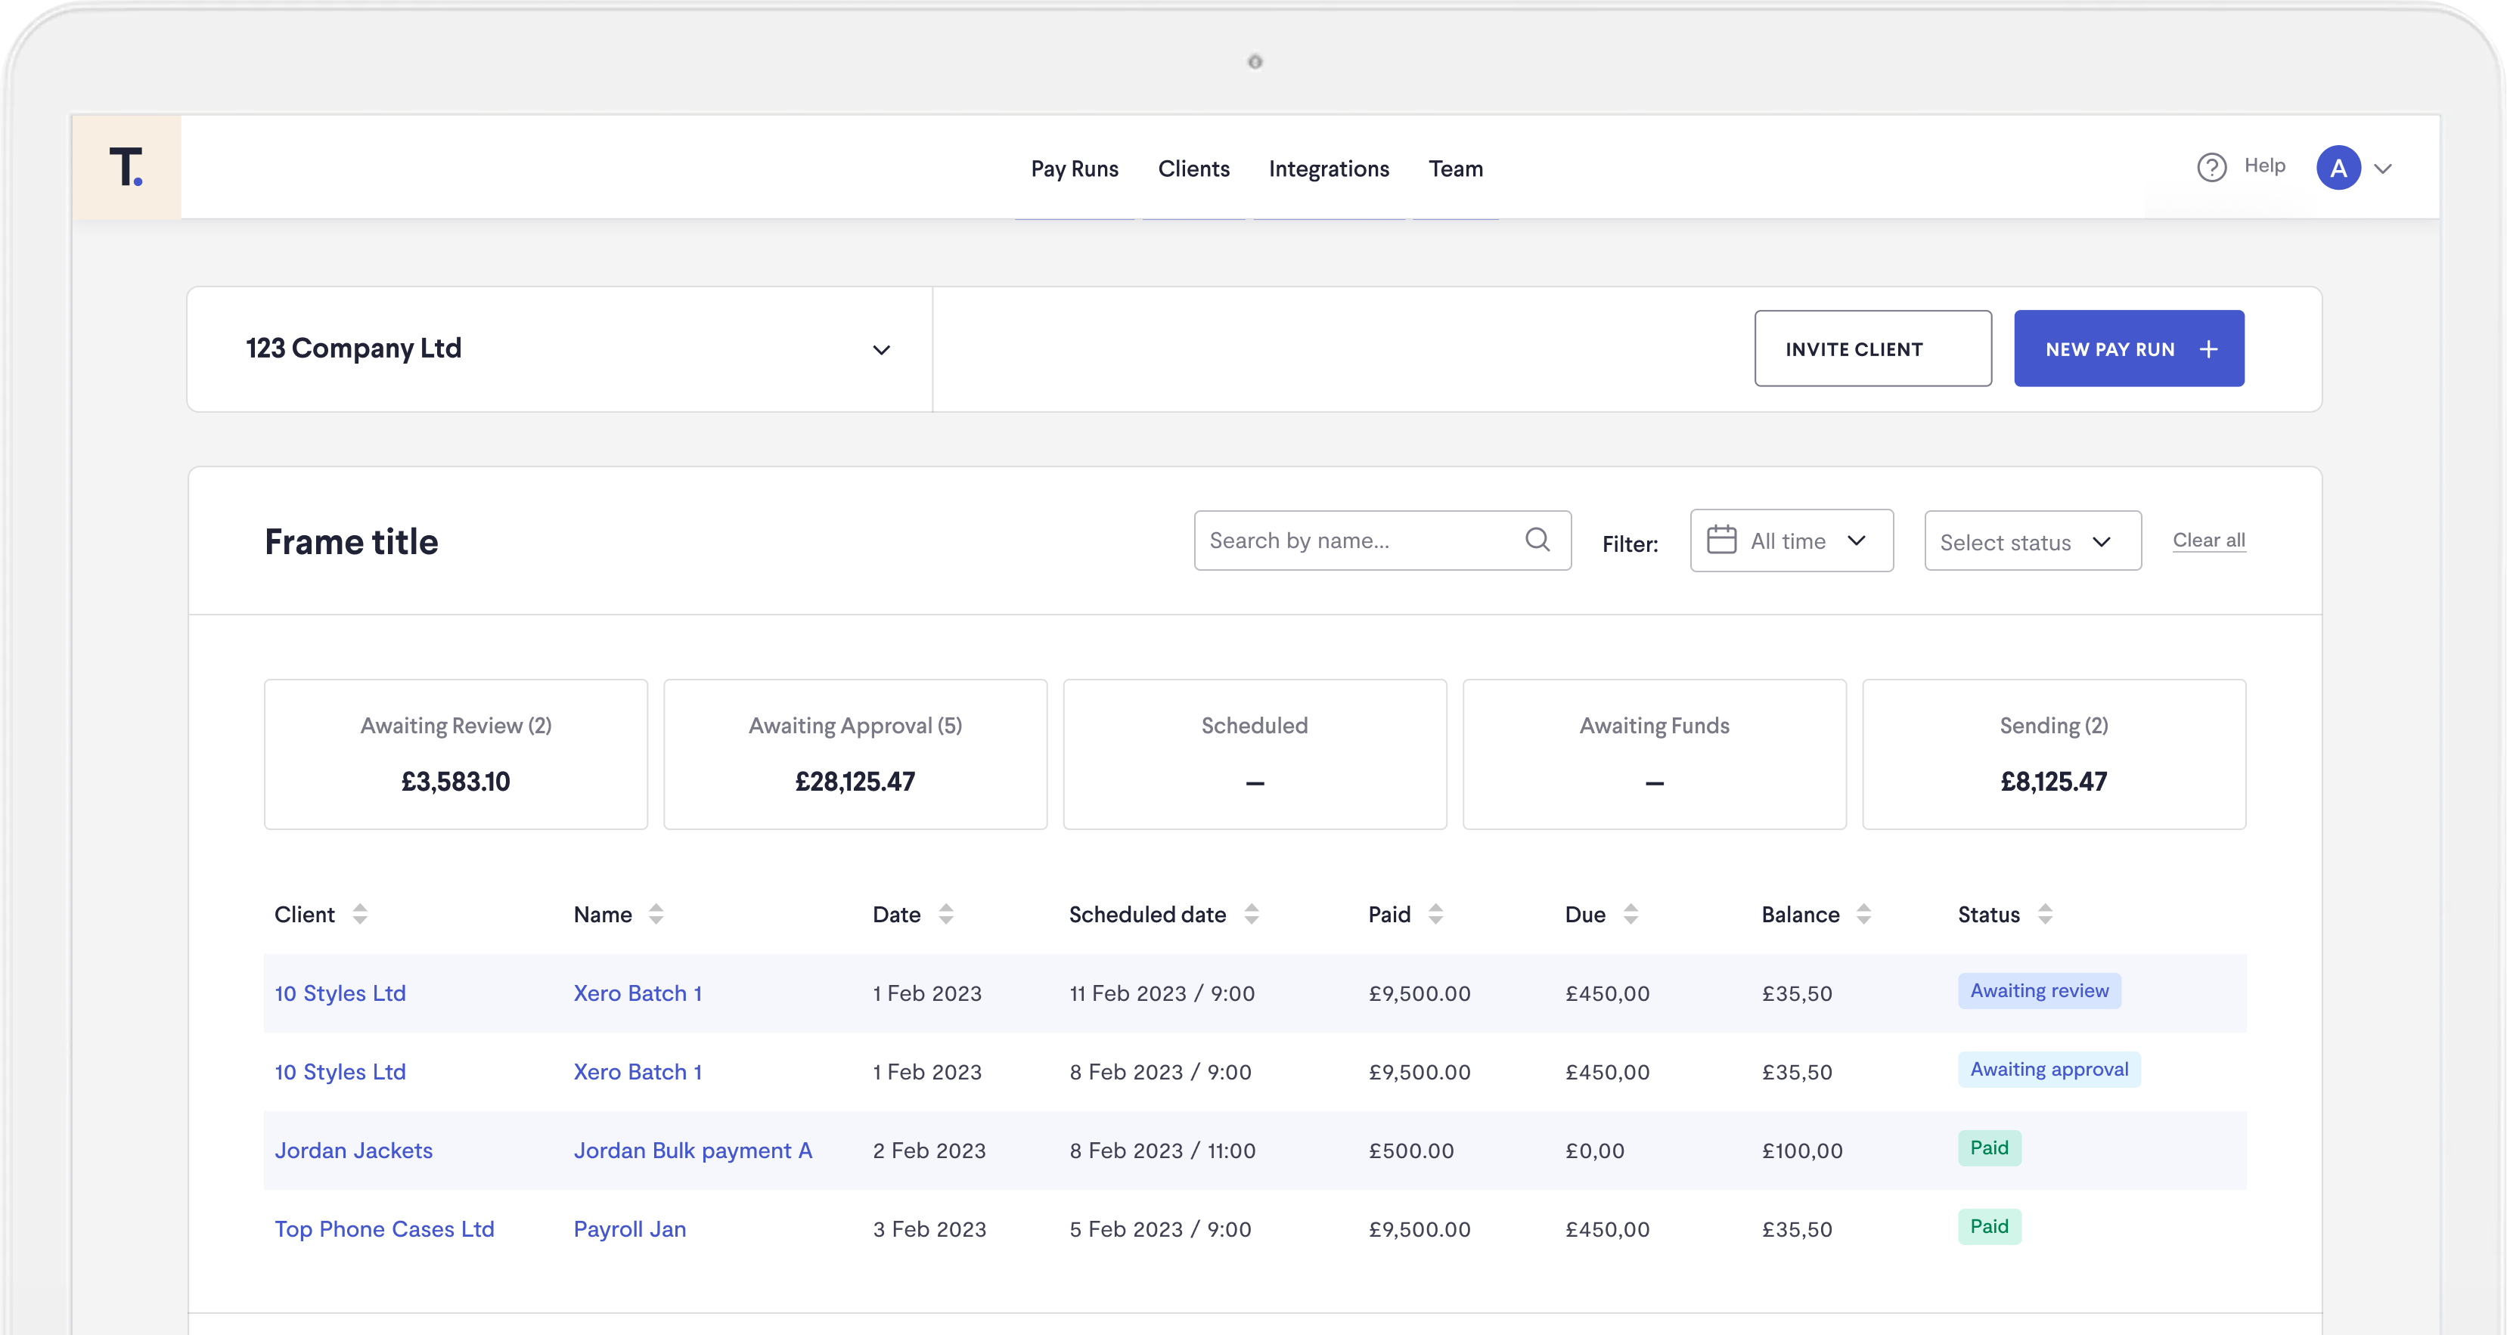
Task: Open the Help question mark icon
Action: 2211,167
